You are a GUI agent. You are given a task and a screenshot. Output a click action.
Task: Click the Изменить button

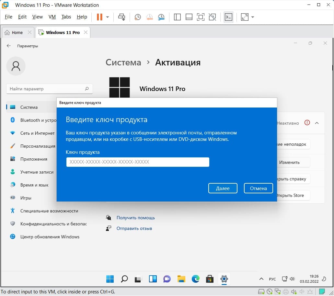294,162
